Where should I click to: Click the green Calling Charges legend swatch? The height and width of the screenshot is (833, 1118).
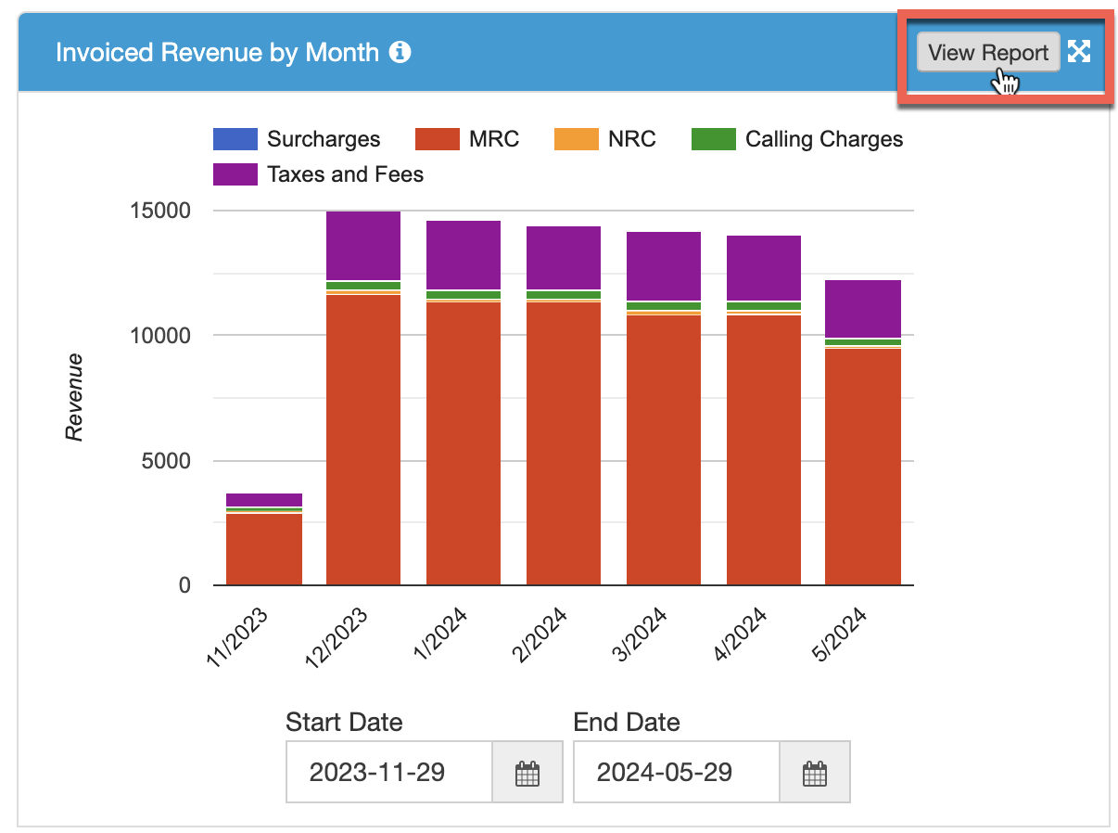(715, 139)
